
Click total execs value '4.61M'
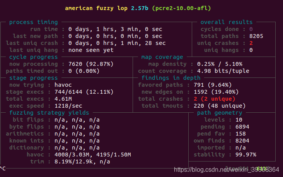[63, 99]
